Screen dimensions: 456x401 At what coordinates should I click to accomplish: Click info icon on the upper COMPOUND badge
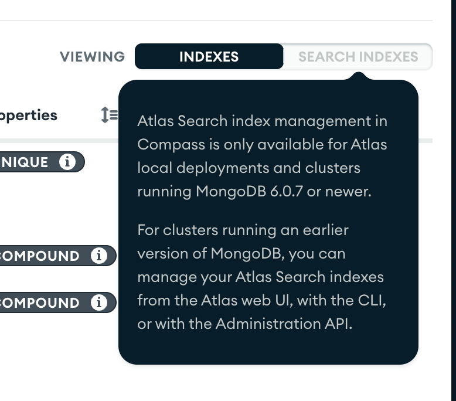click(x=99, y=256)
